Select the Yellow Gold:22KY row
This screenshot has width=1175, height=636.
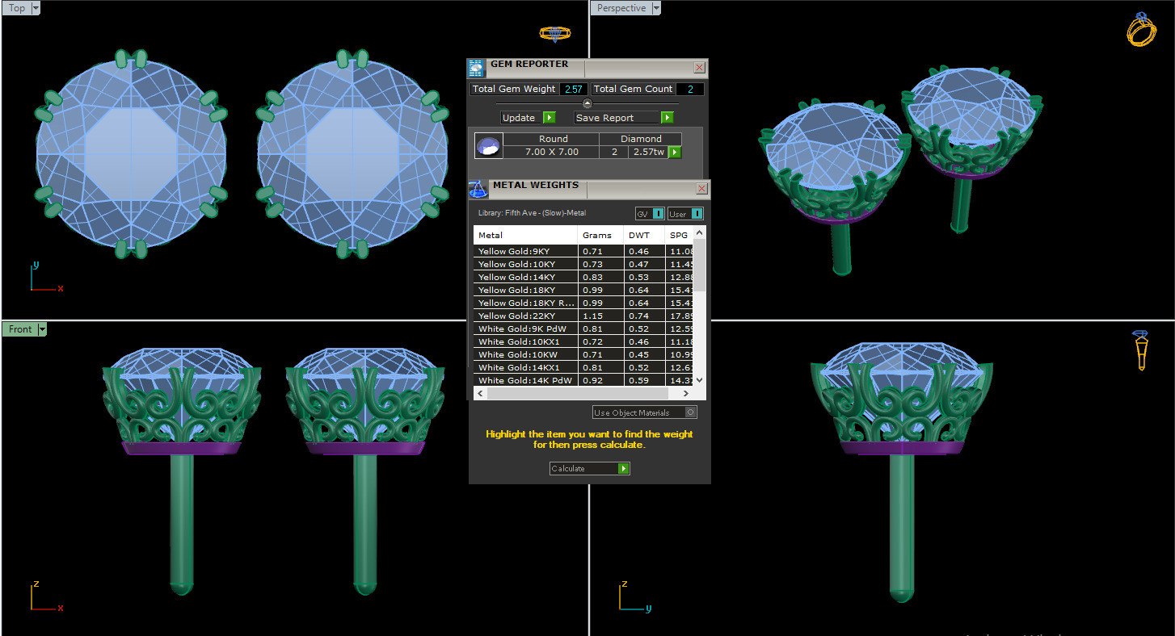click(x=583, y=316)
